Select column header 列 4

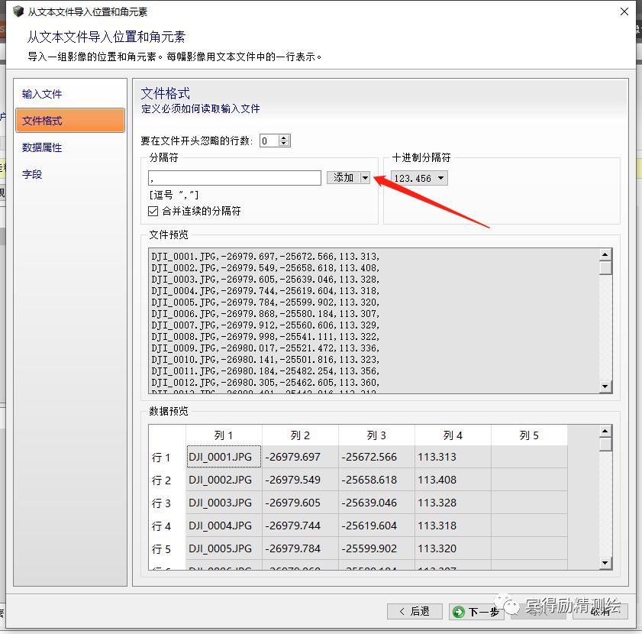pyautogui.click(x=453, y=435)
